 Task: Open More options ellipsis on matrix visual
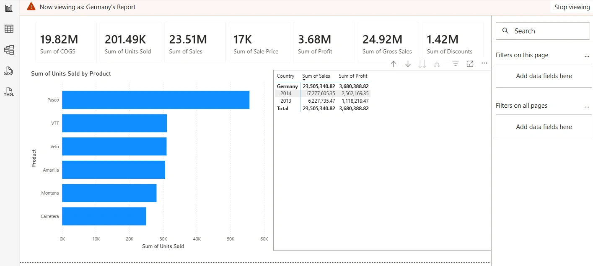pyautogui.click(x=484, y=63)
